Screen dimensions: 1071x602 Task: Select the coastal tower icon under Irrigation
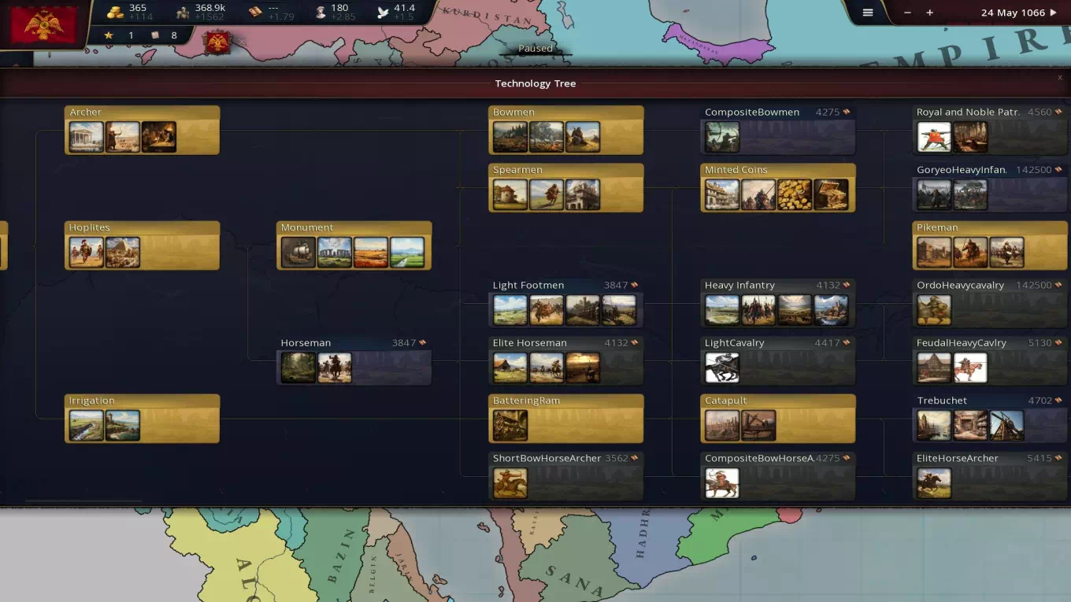[123, 426]
